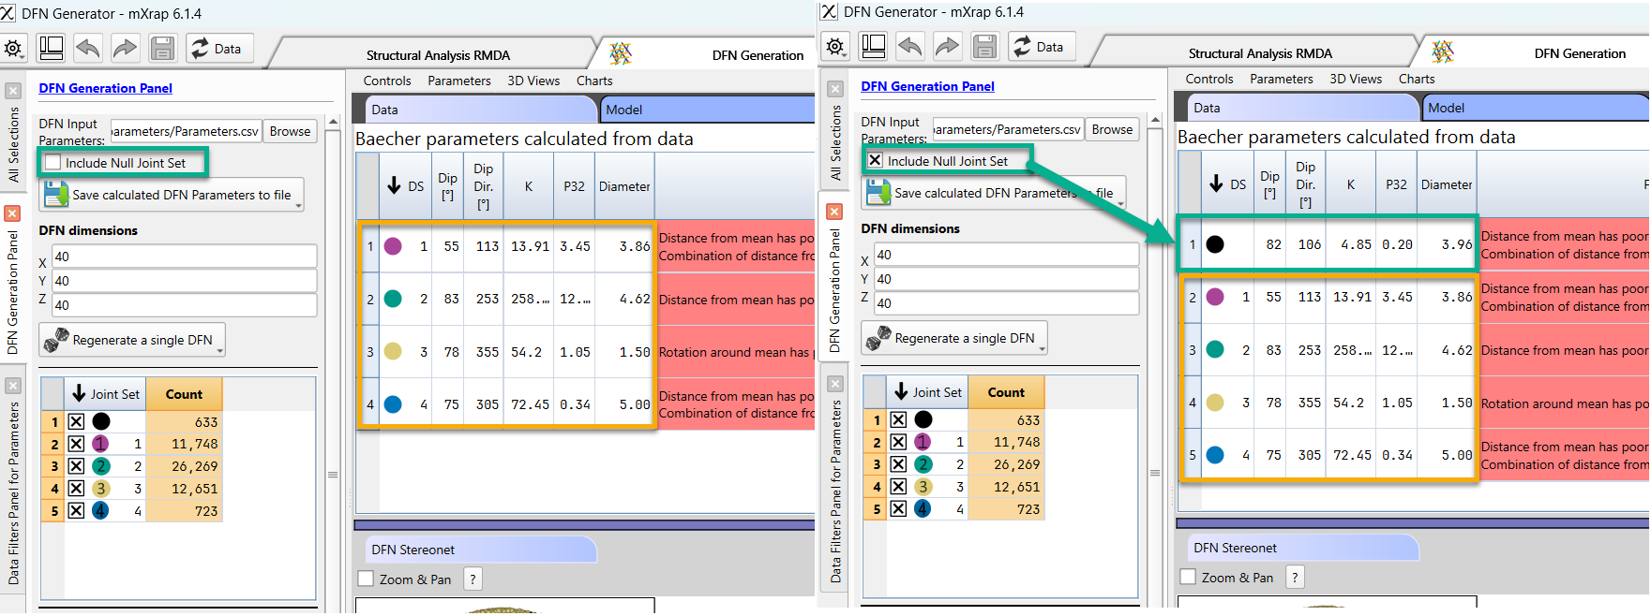
Task: Click the save disk icon in left window
Action: pos(162,48)
